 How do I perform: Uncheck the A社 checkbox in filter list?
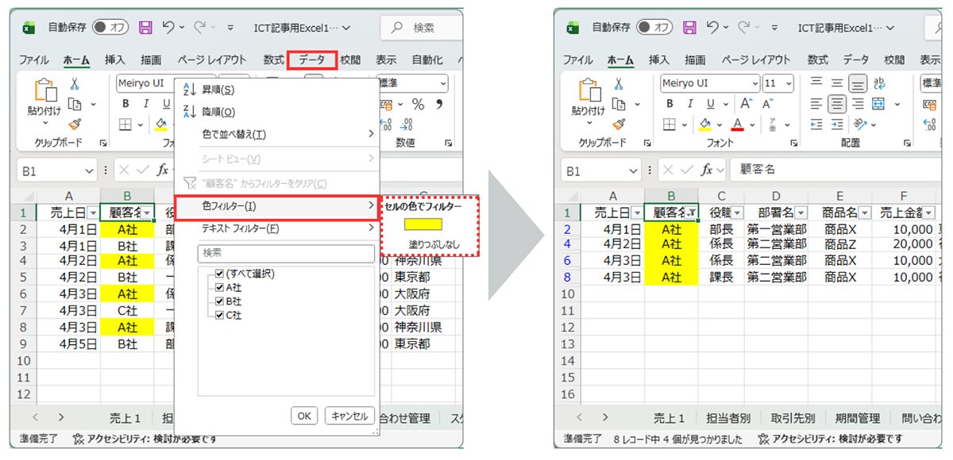click(220, 287)
